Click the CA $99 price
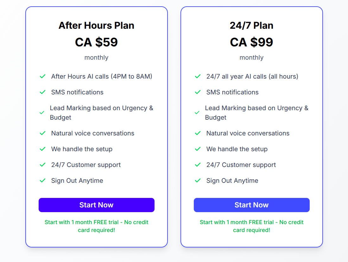 point(251,42)
